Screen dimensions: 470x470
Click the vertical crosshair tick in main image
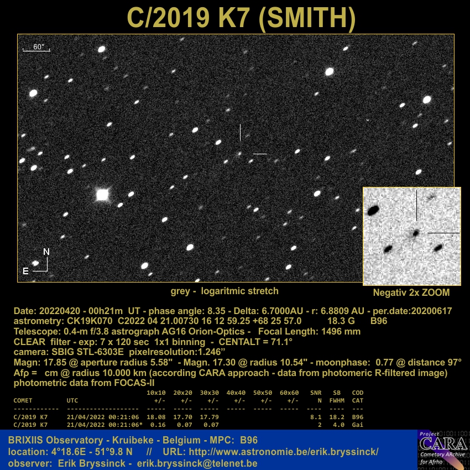pos(240,133)
